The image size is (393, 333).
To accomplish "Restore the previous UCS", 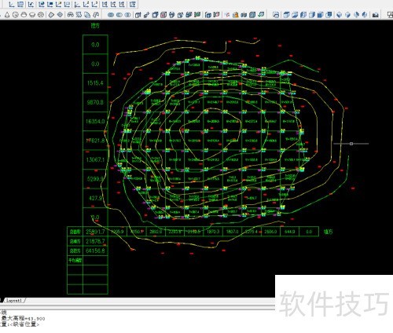I will pos(31,4).
